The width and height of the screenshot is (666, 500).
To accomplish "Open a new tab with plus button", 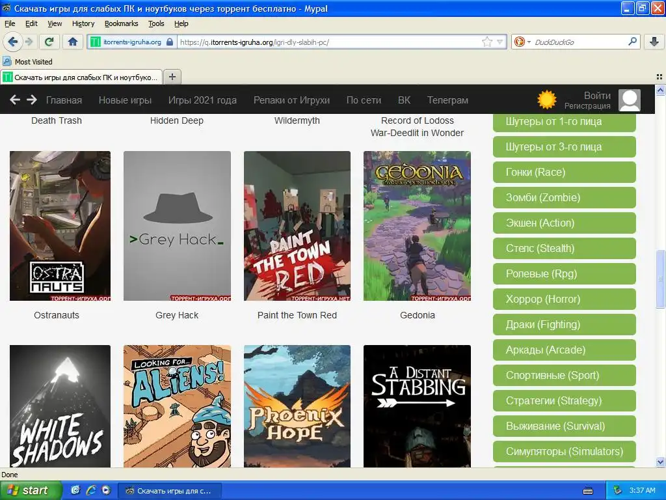I will (172, 77).
